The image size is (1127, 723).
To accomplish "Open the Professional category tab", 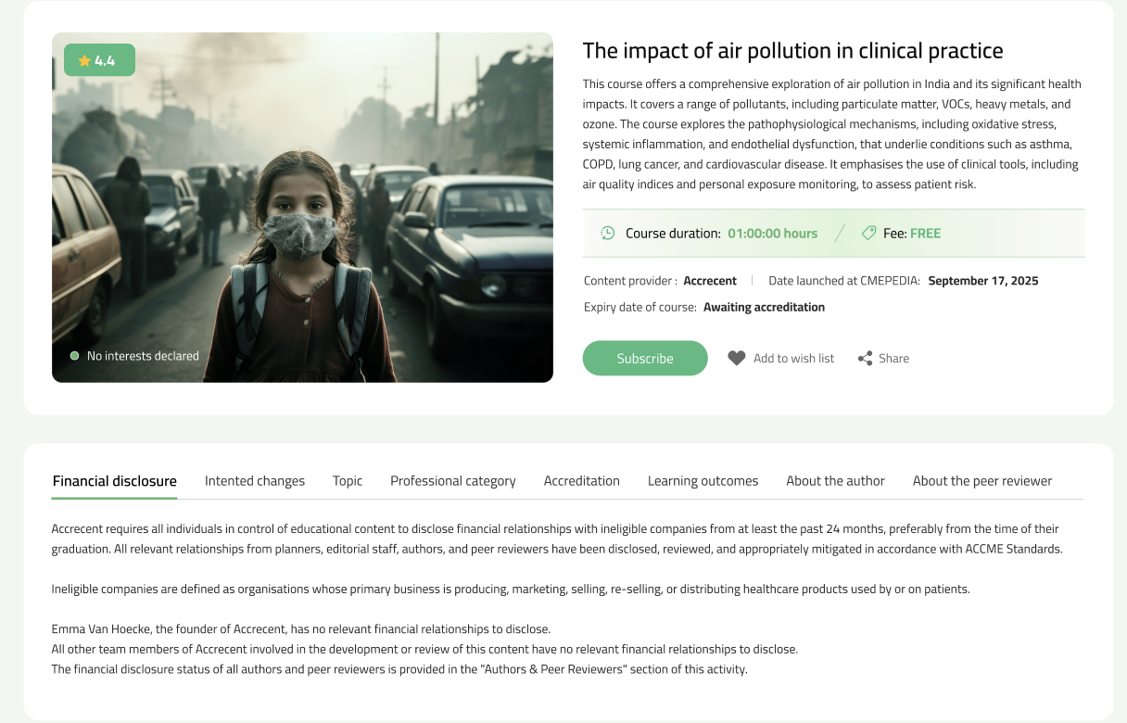I will click(453, 481).
